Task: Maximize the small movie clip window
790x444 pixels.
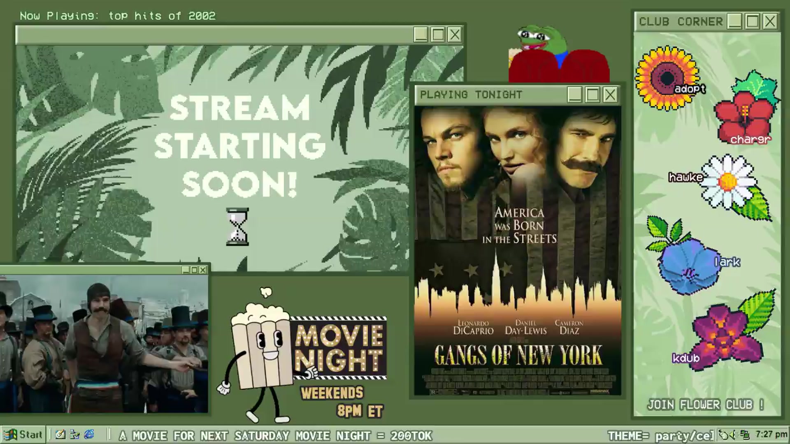Action: tap(194, 270)
